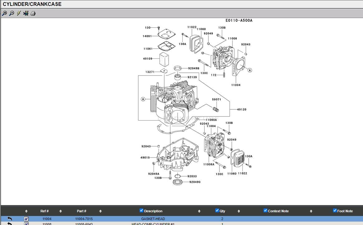Click the zoom out magnifier icon
This screenshot has width=363, height=225.
12,13
